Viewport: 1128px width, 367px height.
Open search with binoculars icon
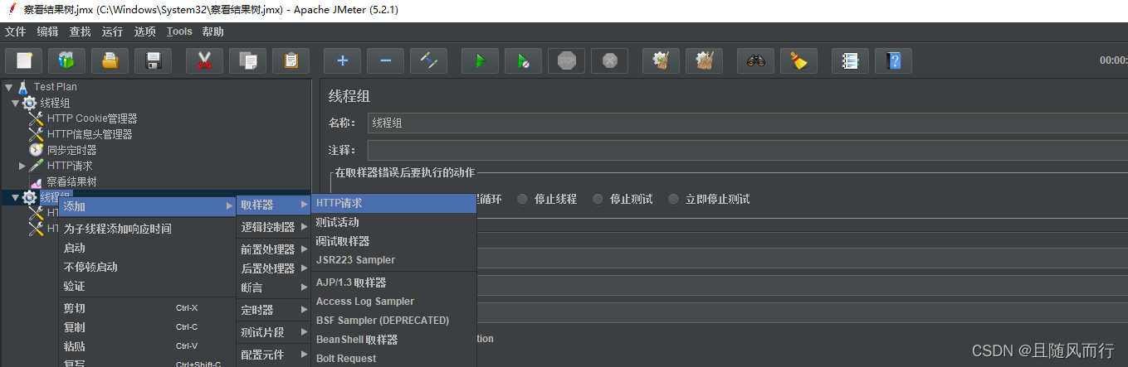755,60
